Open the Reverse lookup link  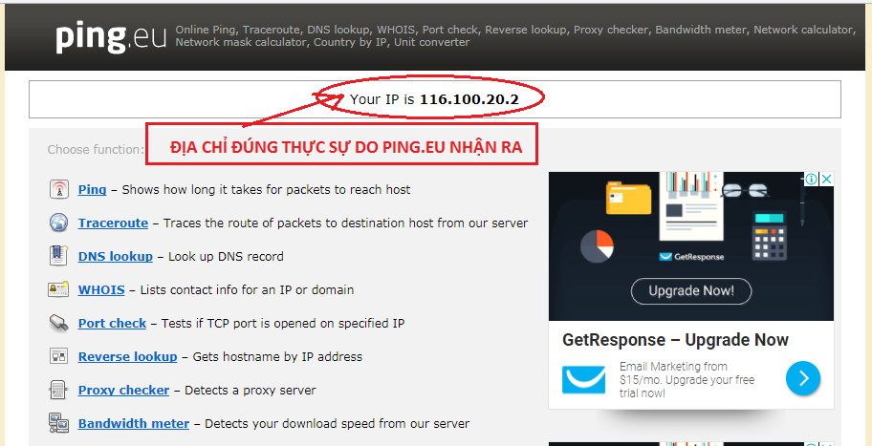pyautogui.click(x=127, y=356)
